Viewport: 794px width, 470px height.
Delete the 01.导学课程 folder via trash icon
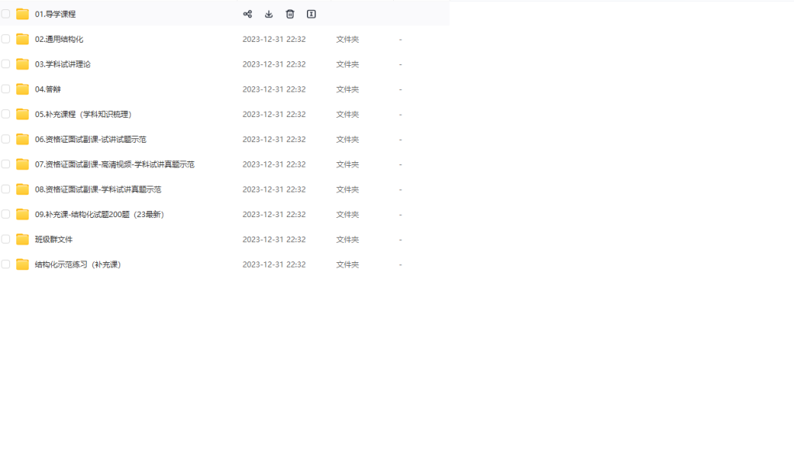[x=290, y=14]
